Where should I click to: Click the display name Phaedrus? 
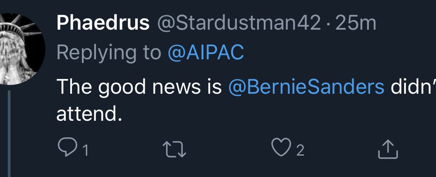[x=103, y=24]
